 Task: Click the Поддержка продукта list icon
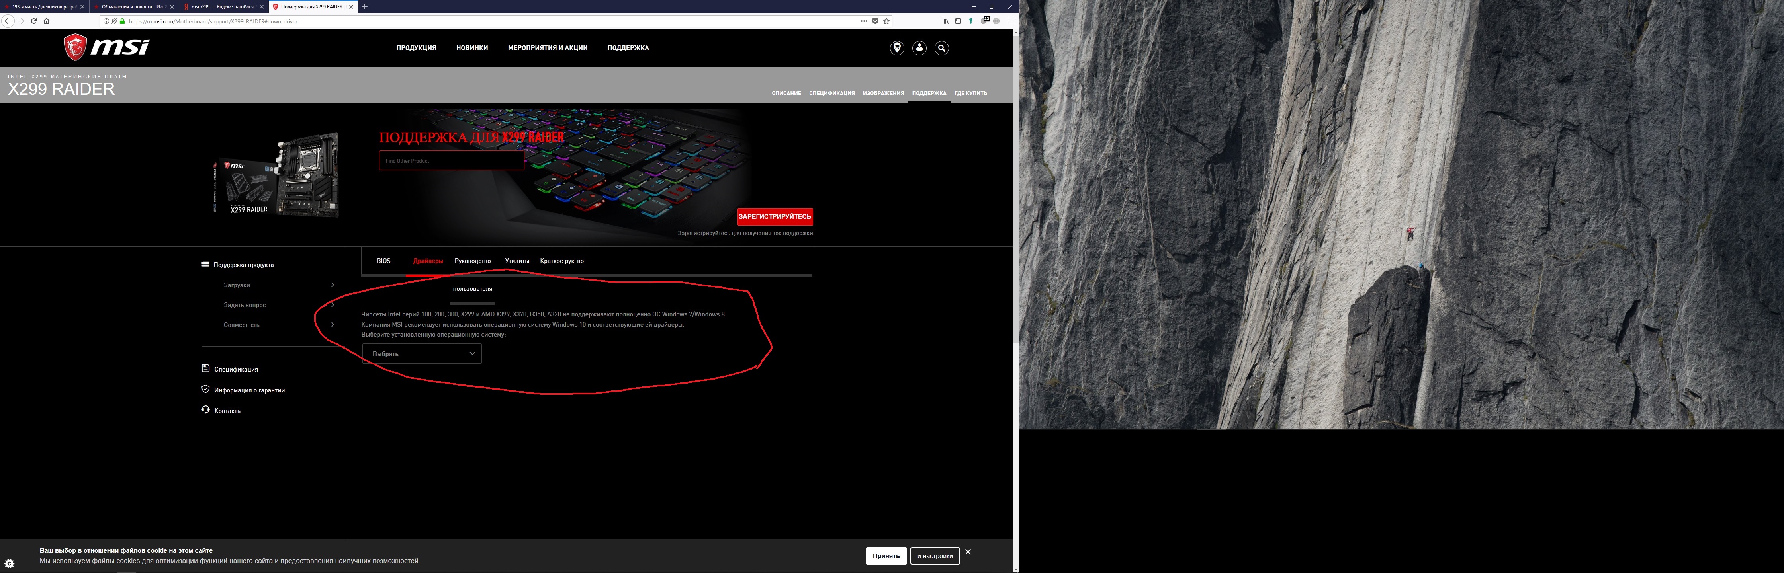[205, 264]
